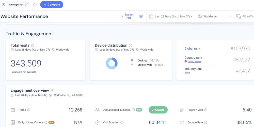Open the graduation cap learning icon

tap(141, 17)
